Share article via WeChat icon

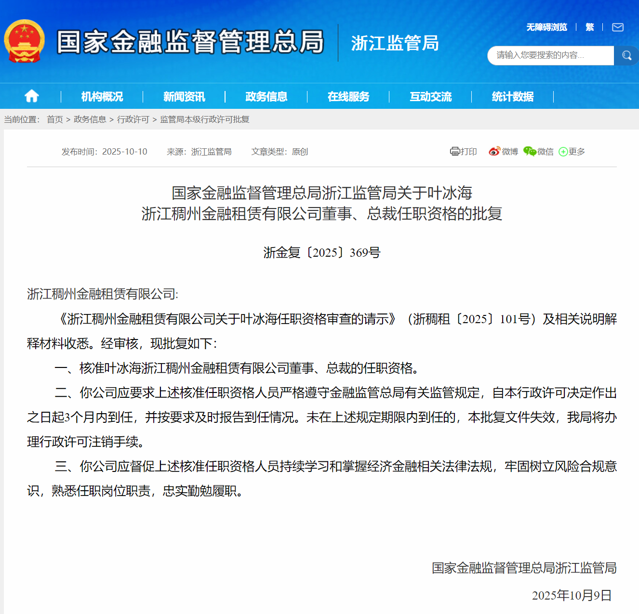[530, 152]
